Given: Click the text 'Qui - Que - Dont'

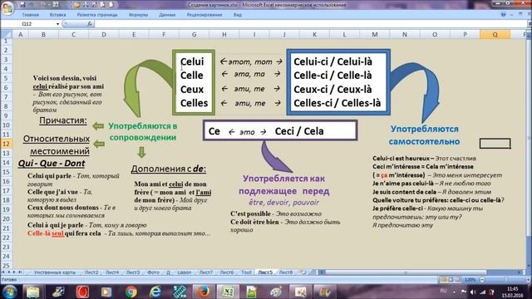Looking at the screenshot, I should pos(52,164).
